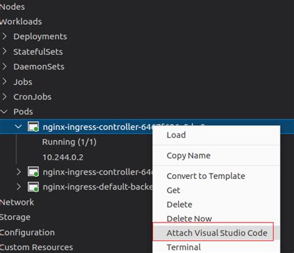This screenshot has width=294, height=253.
Task: Choose Delete Now from the context menu
Action: coord(216,219)
